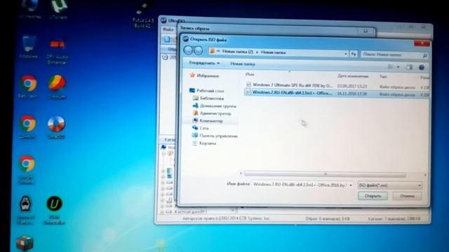The image size is (449, 252).
Task: Open the Recycle Bin desktop icon
Action: [29, 47]
